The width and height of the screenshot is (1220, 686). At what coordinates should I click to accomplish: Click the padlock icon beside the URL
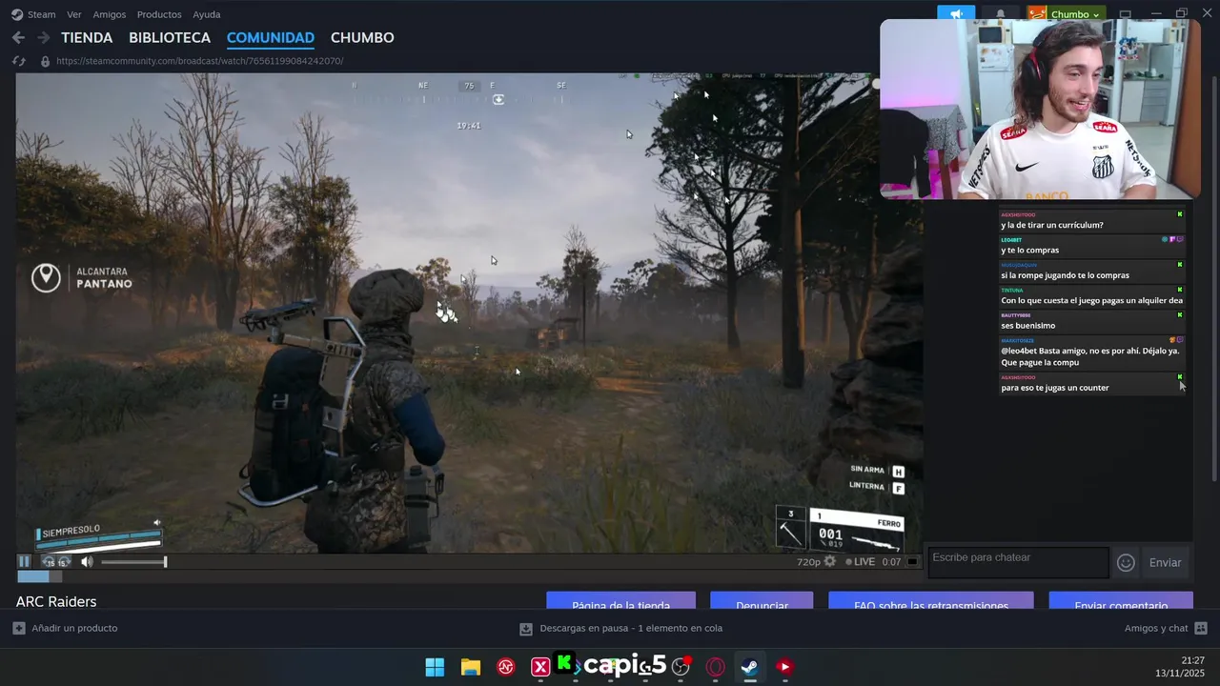(x=45, y=61)
